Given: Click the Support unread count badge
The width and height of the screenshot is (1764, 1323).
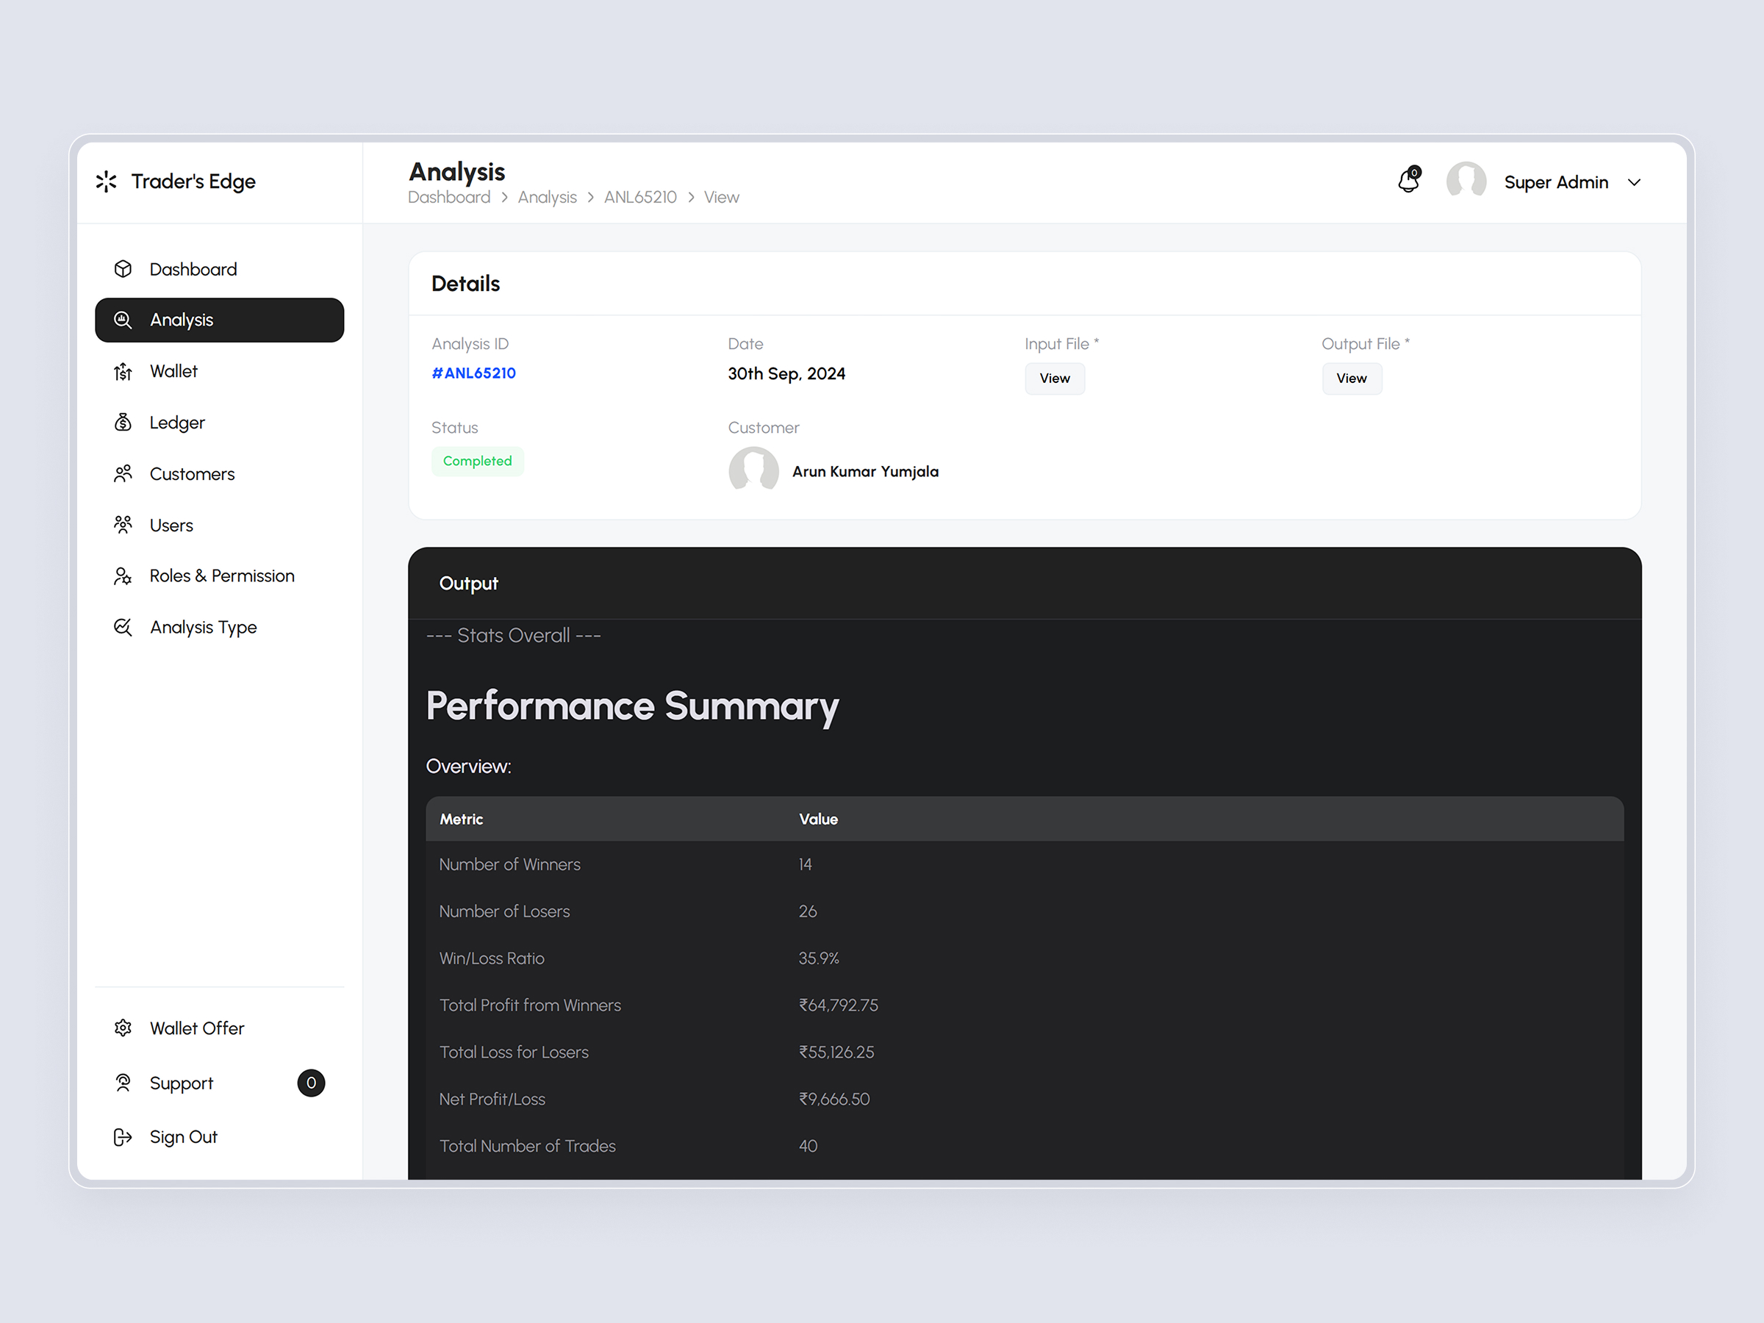Looking at the screenshot, I should point(312,1082).
